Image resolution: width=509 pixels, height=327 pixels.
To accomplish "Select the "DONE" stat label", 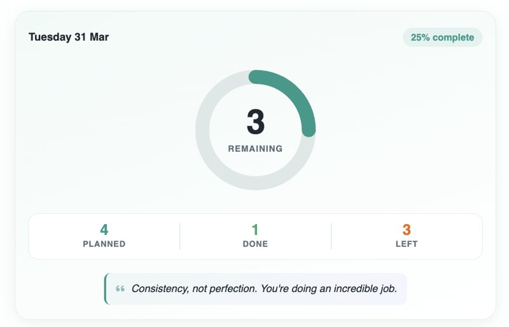I will (x=255, y=244).
